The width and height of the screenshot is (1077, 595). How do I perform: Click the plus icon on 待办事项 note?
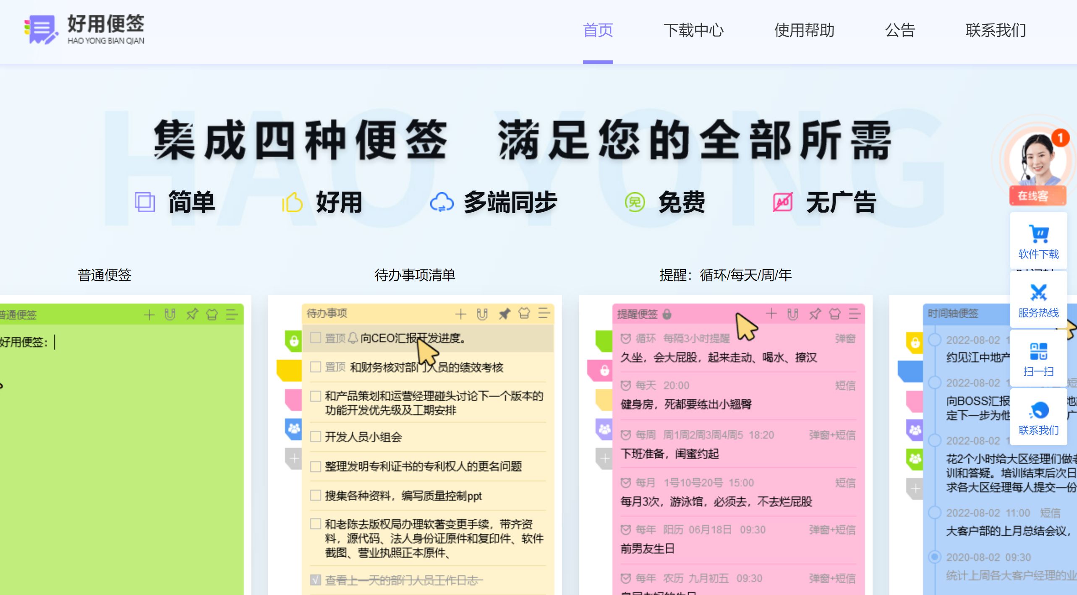pos(460,314)
